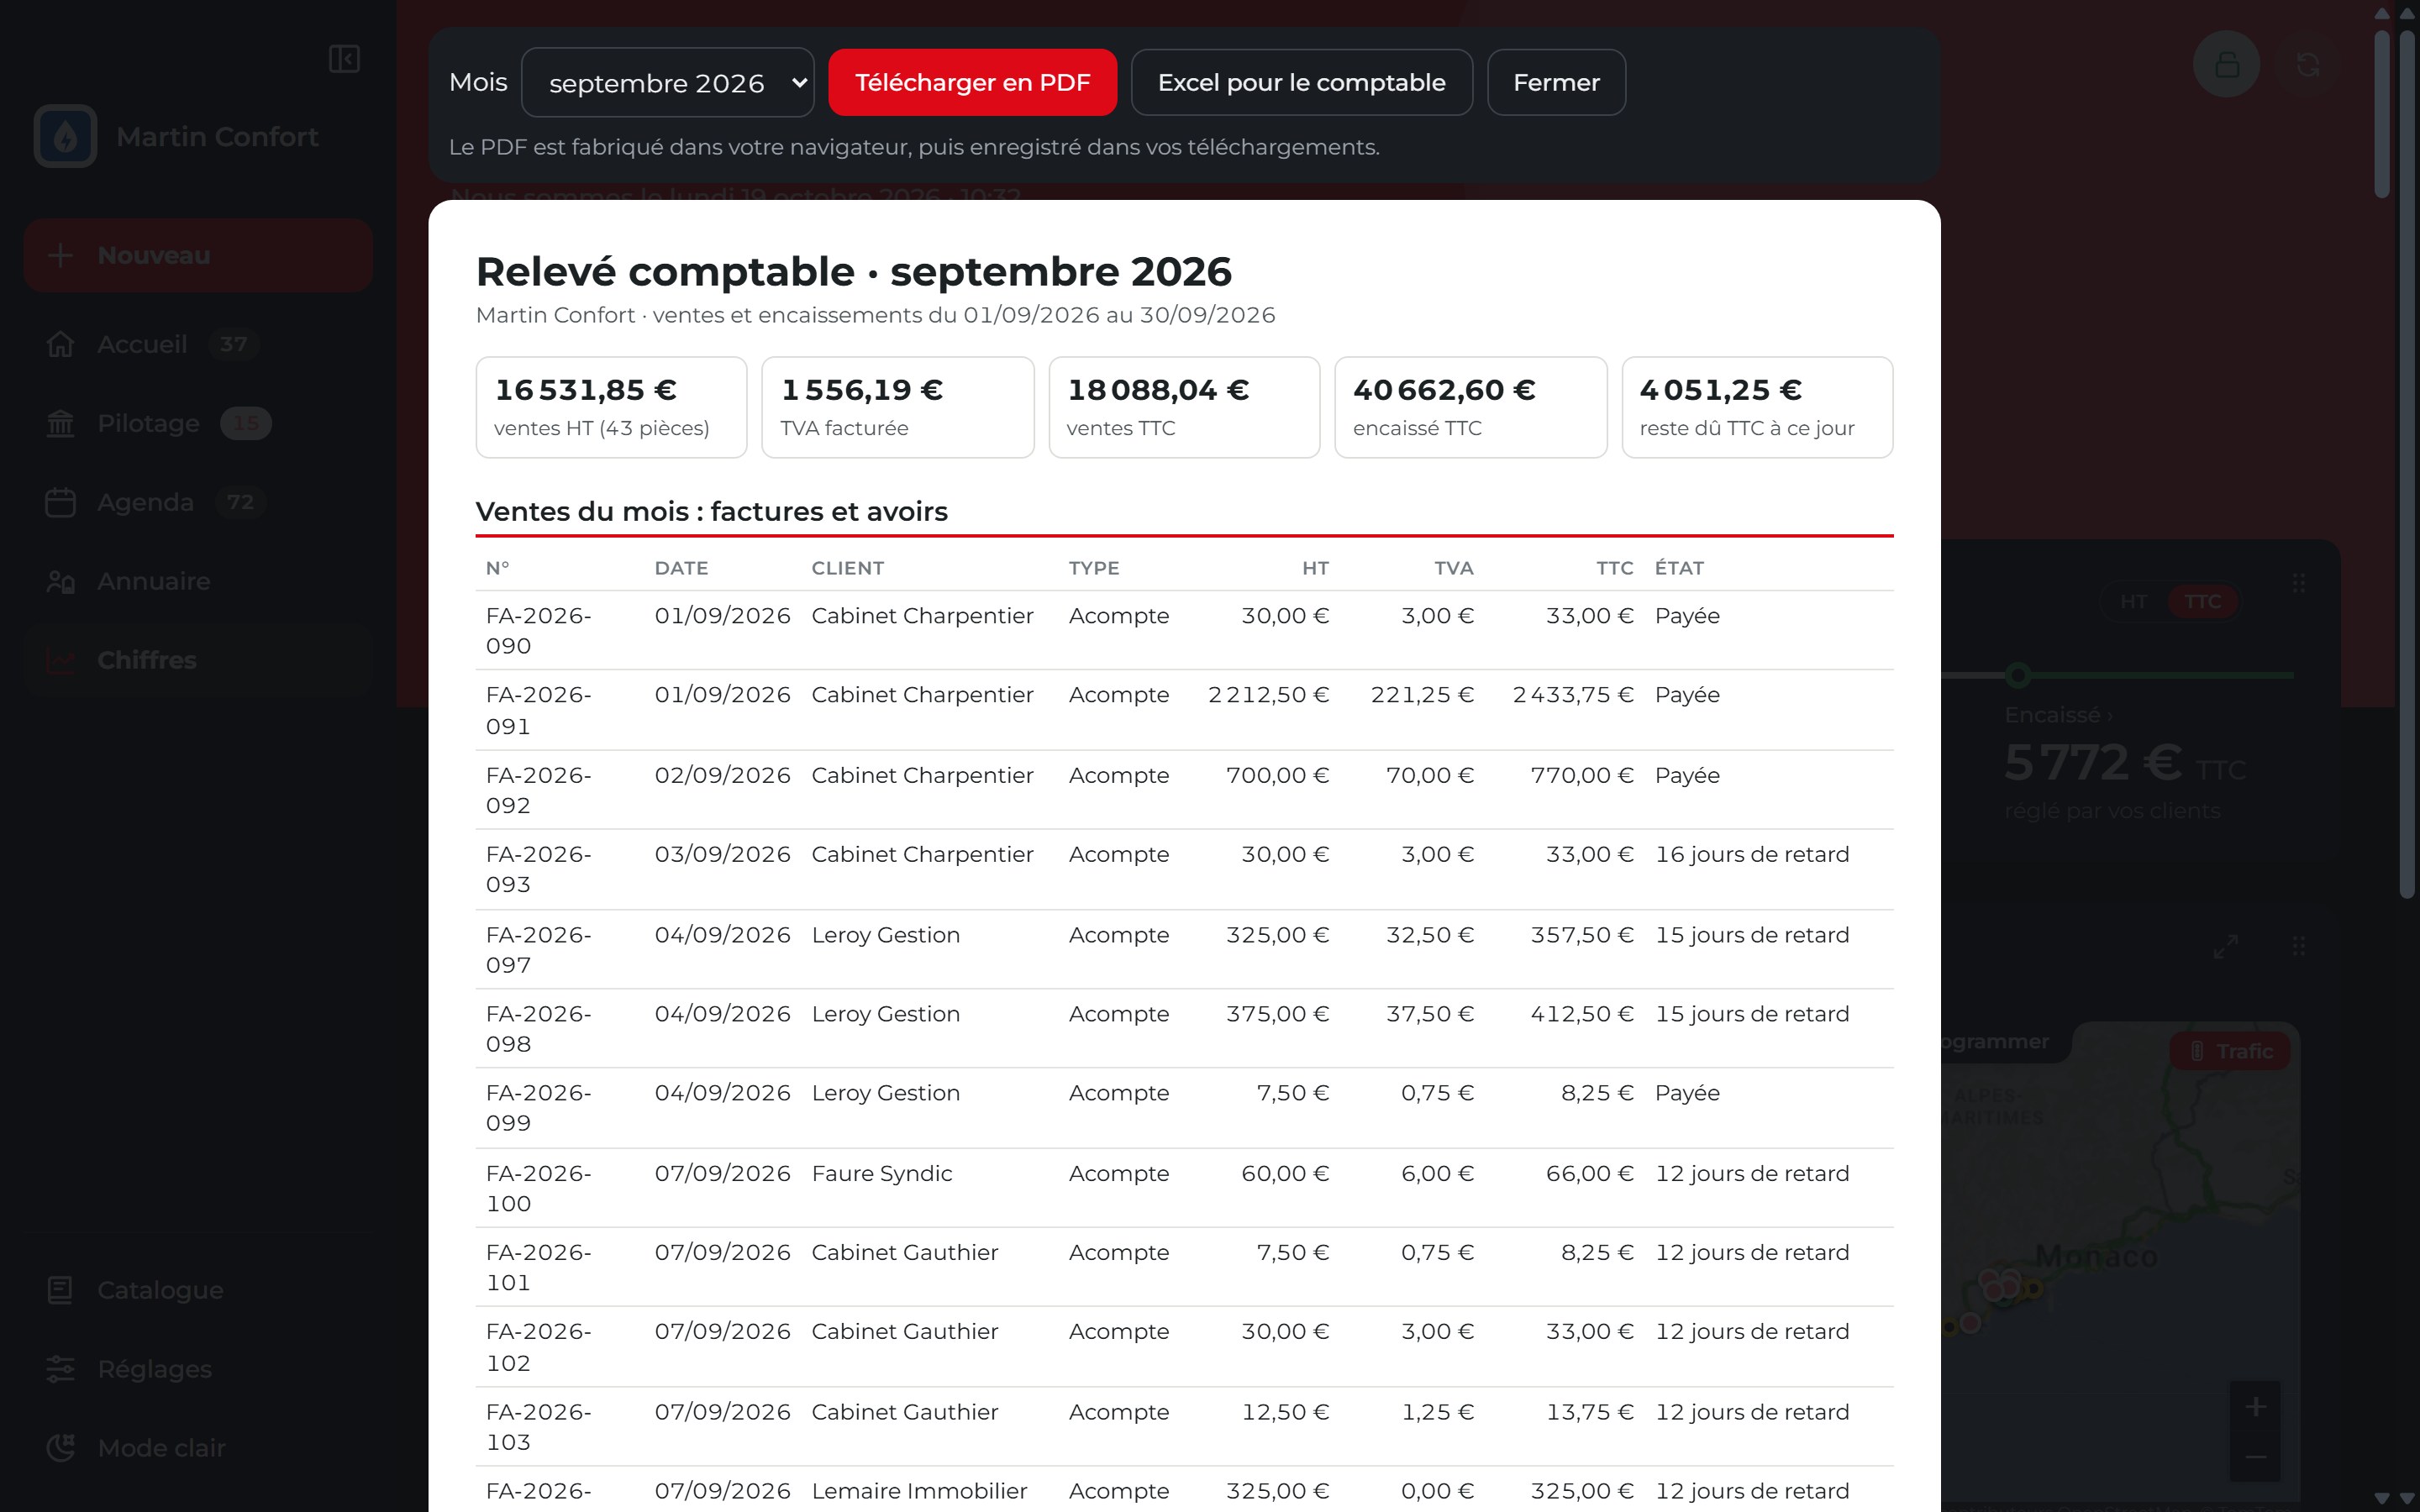Collapse the sidebar with the panel icon
This screenshot has width=2420, height=1512.
pyautogui.click(x=344, y=59)
